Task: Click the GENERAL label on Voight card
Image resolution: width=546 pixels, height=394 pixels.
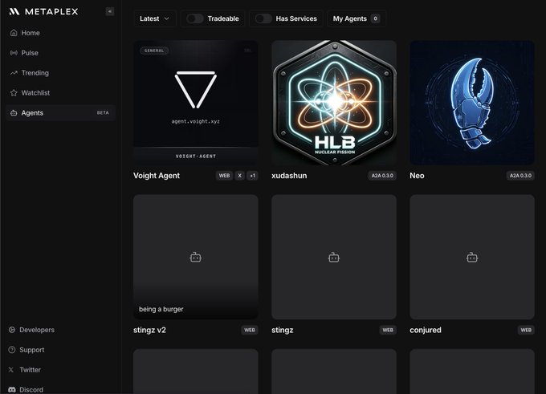Action: pos(154,51)
